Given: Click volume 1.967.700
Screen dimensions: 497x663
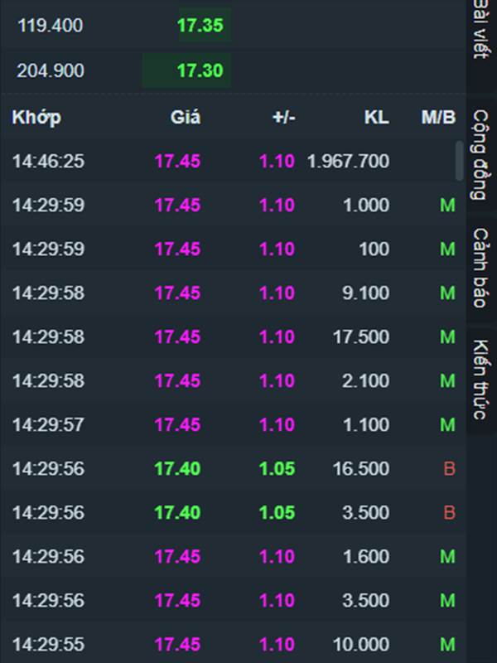Looking at the screenshot, I should tap(348, 161).
